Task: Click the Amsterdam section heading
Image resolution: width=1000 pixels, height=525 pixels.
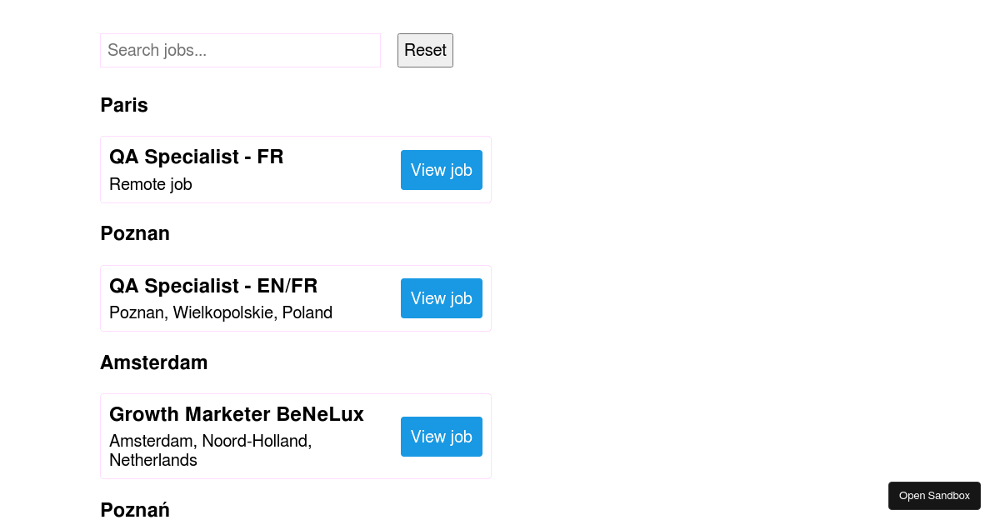Action: (x=154, y=362)
